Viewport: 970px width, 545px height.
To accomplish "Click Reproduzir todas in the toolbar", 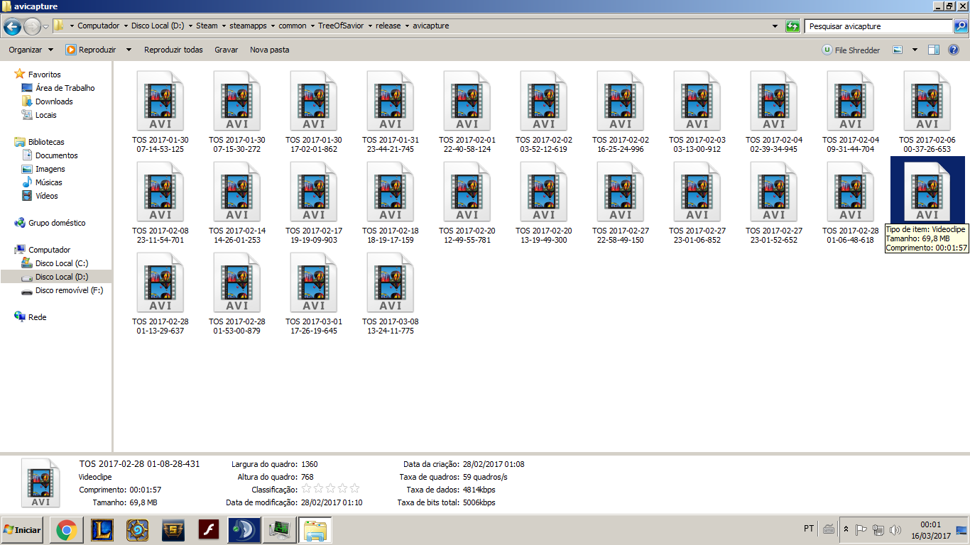I will point(173,50).
